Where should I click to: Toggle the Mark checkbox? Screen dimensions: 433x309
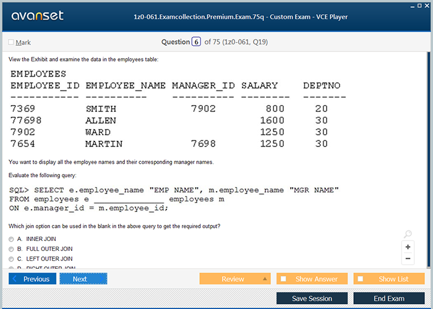pyautogui.click(x=11, y=43)
